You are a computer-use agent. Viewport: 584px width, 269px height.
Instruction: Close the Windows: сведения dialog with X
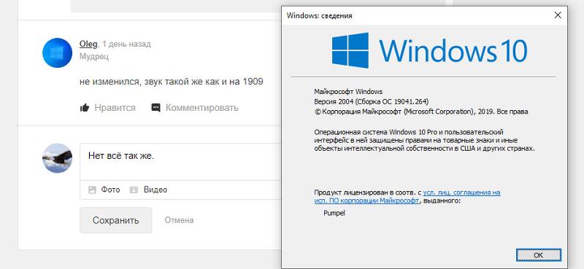pyautogui.click(x=558, y=15)
